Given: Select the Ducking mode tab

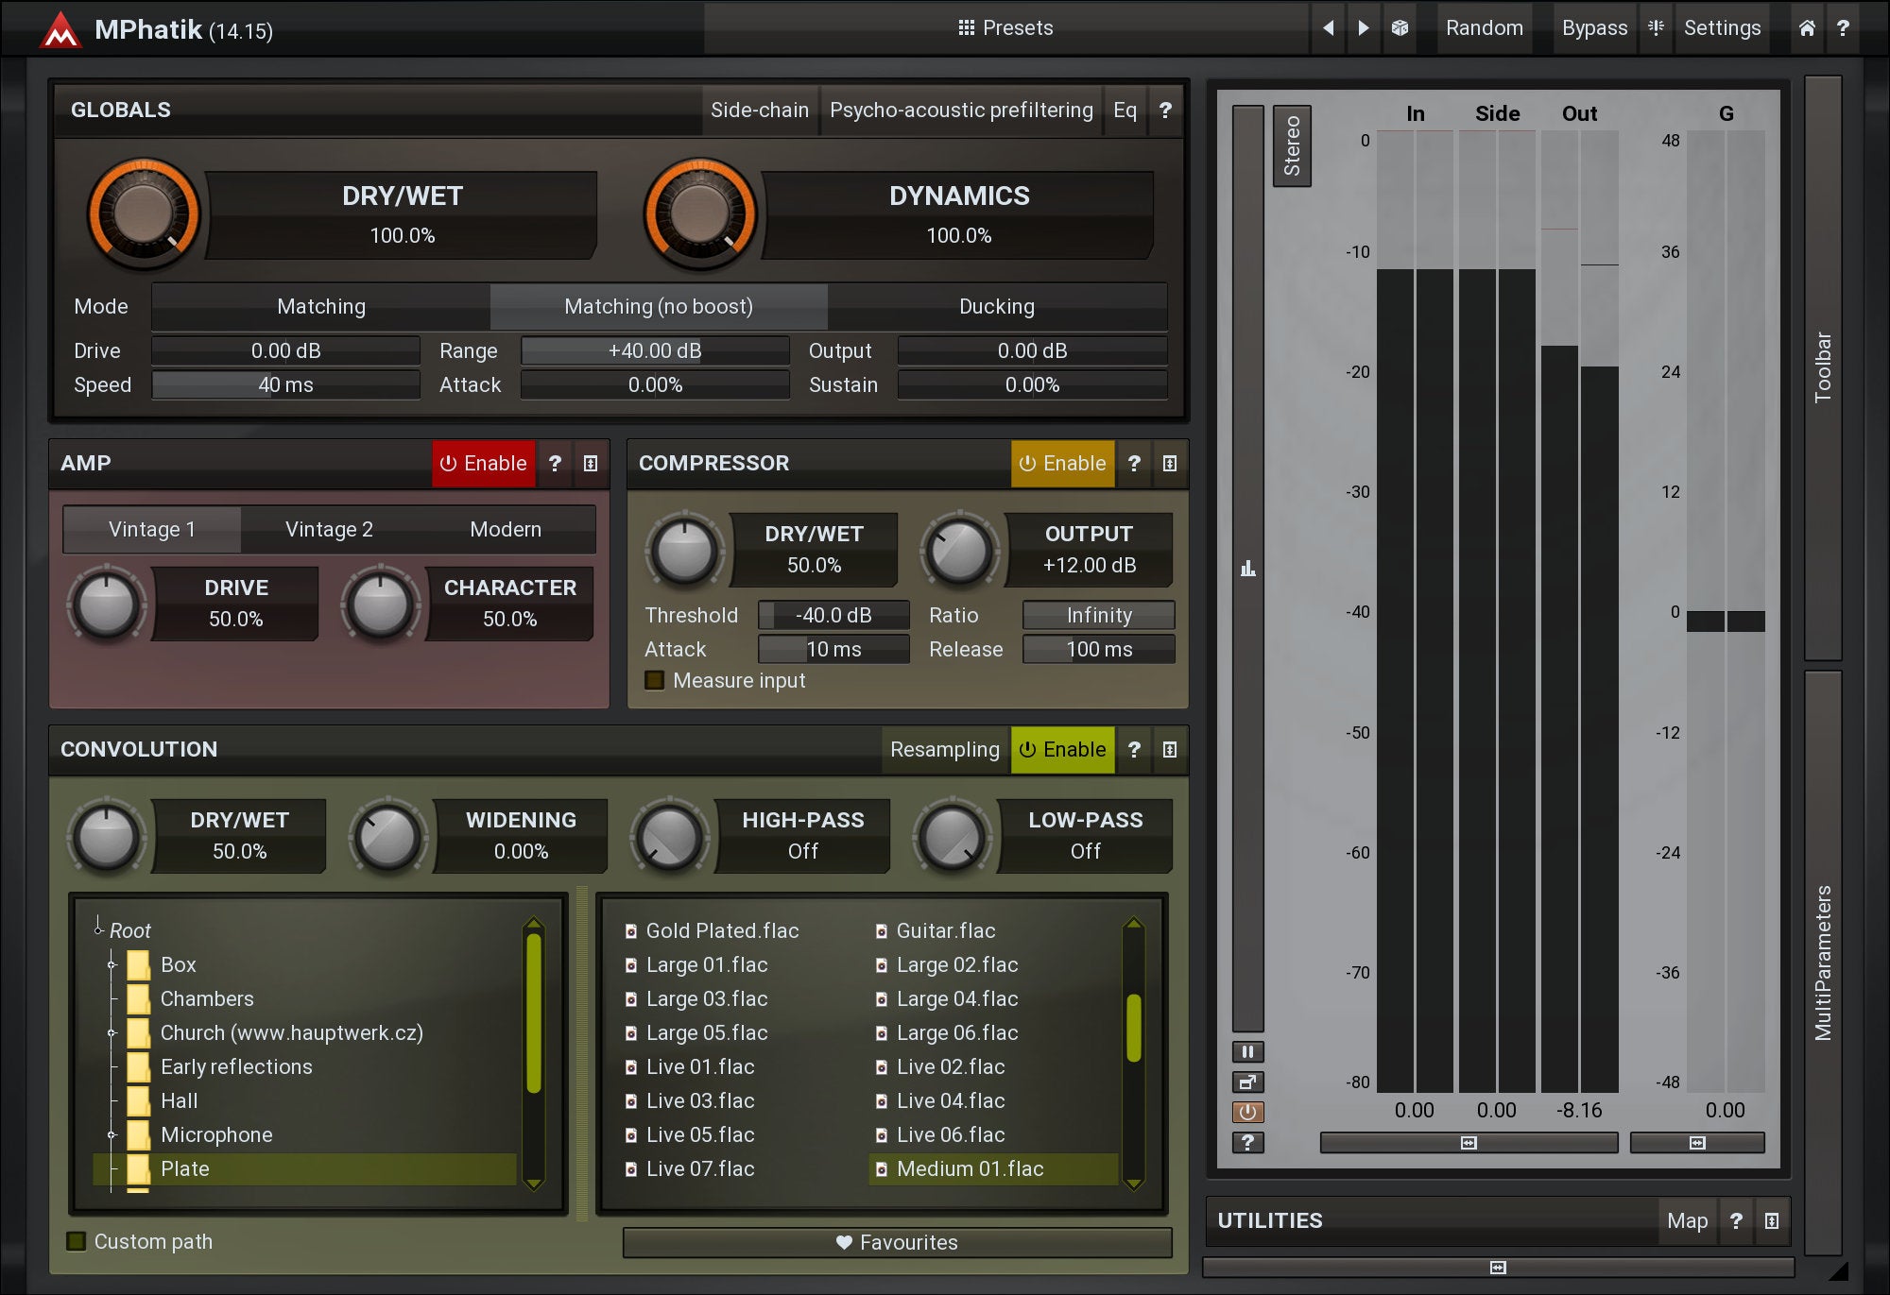Looking at the screenshot, I should click(996, 307).
